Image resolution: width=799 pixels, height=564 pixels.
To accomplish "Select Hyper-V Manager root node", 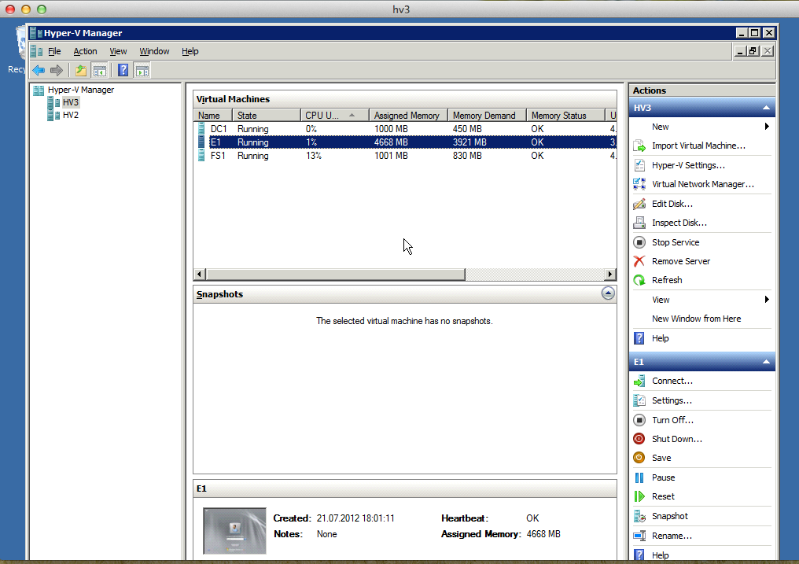I will 80,90.
